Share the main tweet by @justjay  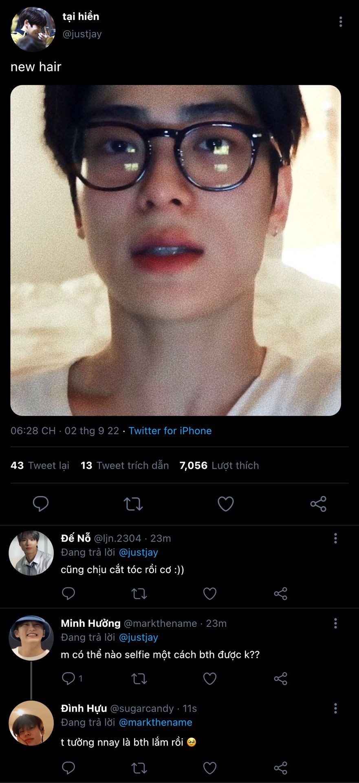(x=318, y=504)
